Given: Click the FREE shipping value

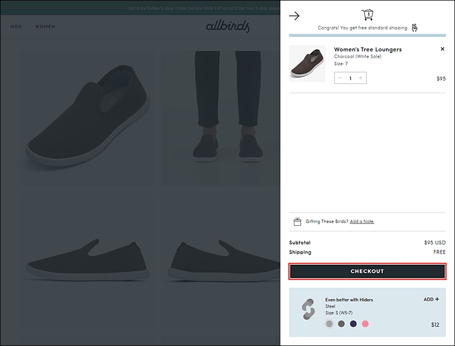Looking at the screenshot, I should click(439, 252).
